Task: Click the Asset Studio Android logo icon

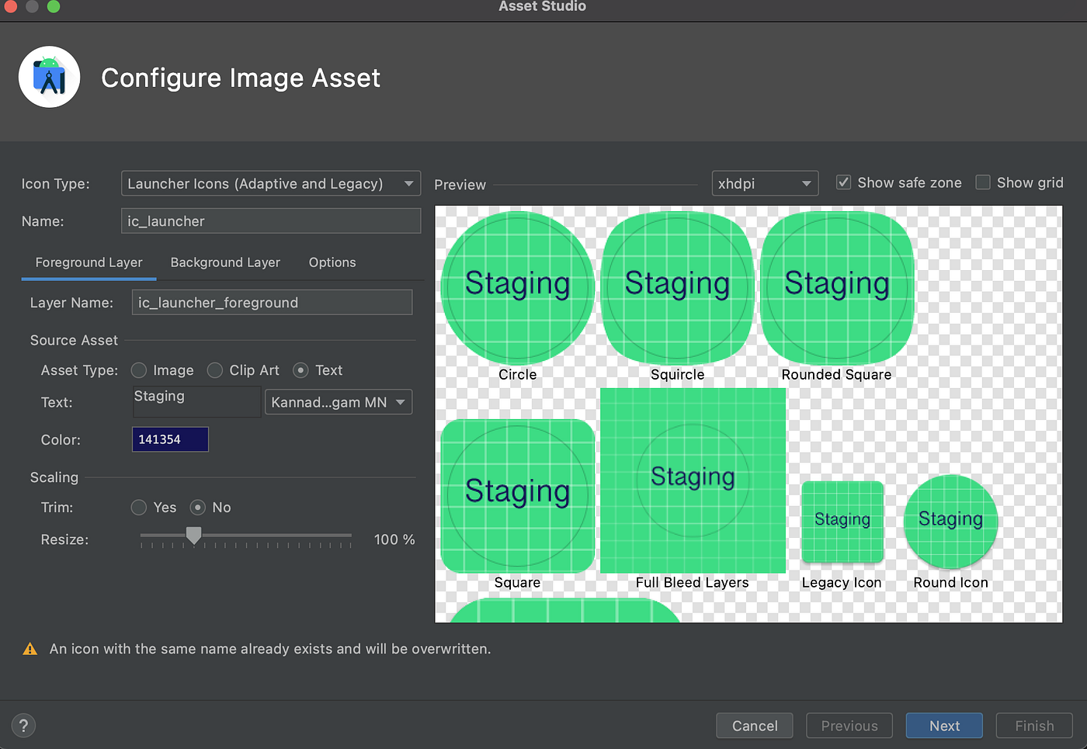Action: point(49,77)
